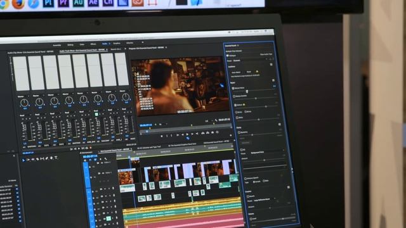Launch Adobe Audition (Au) from the dock
The width and height of the screenshot is (406, 228).
coord(78,3)
